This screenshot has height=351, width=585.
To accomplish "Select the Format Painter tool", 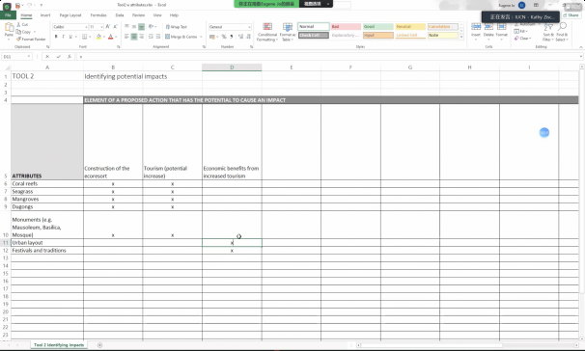I will coord(31,39).
